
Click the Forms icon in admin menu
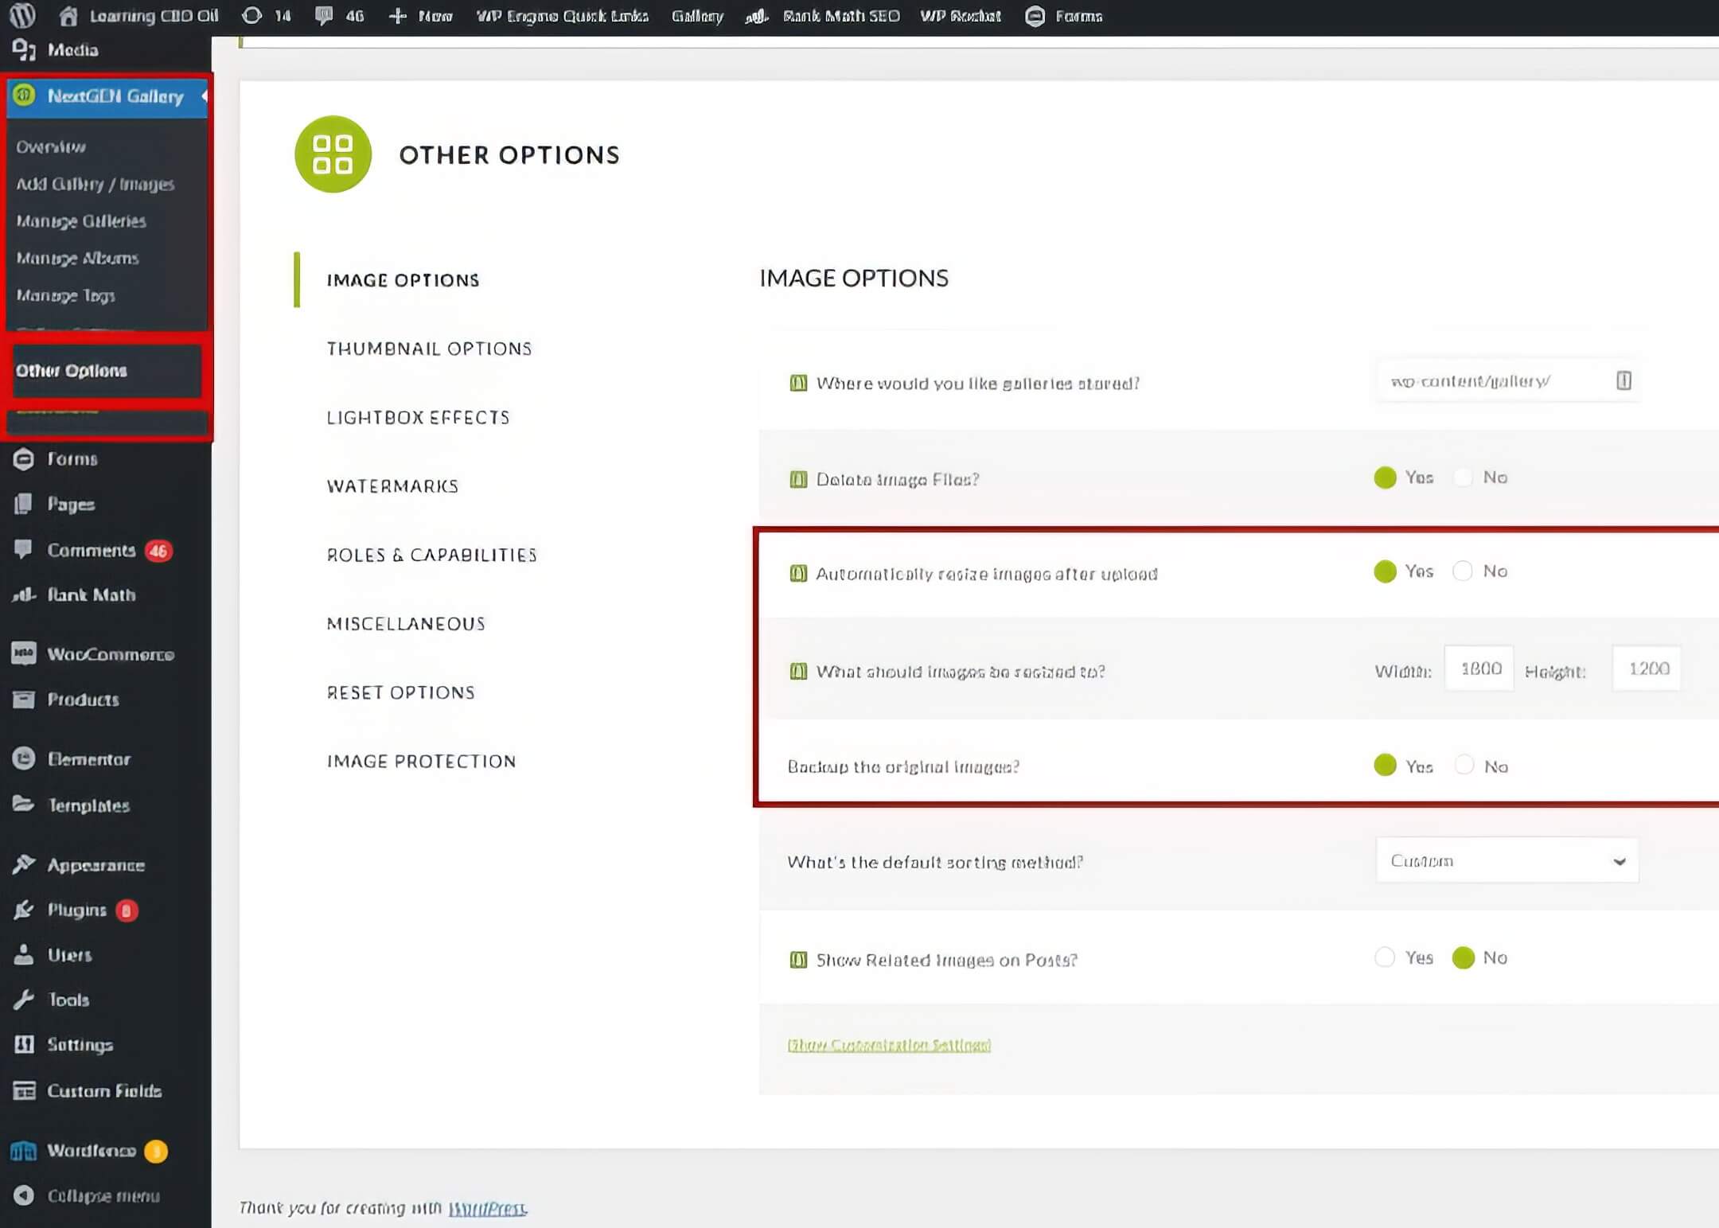24,457
